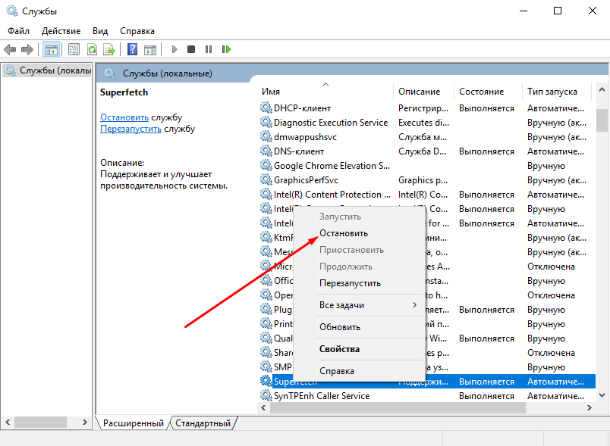
Task: Click services list horizontal scroll right arrow
Action: click(x=589, y=408)
